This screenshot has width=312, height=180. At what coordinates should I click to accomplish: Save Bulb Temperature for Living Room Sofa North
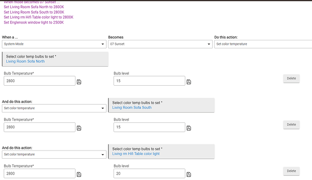point(79,82)
